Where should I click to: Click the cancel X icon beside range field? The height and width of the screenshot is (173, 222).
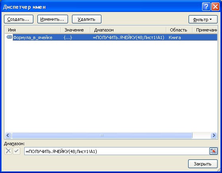click(8, 151)
